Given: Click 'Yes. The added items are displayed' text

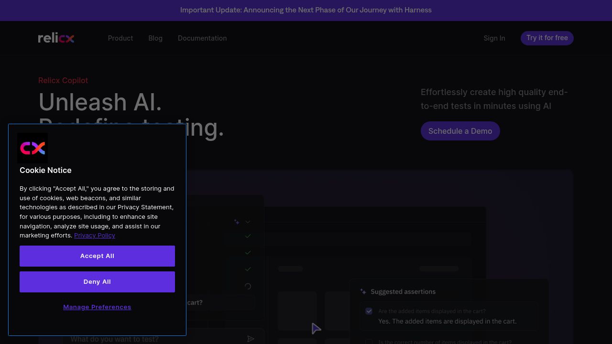Looking at the screenshot, I should coord(448,321).
